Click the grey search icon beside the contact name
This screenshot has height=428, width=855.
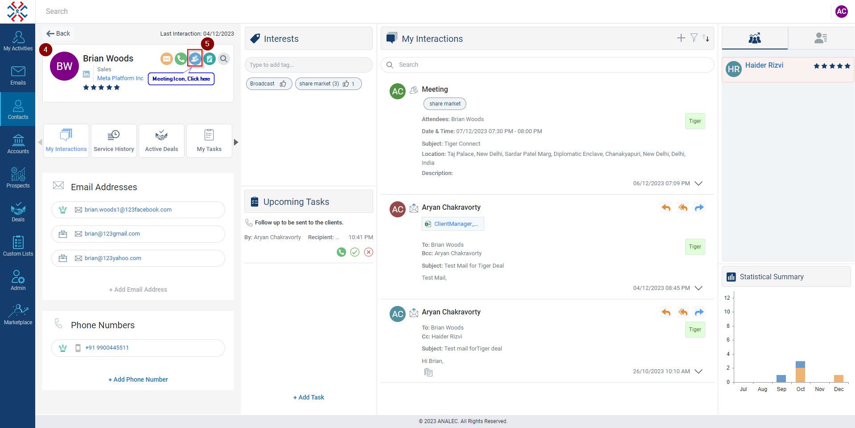pyautogui.click(x=224, y=58)
